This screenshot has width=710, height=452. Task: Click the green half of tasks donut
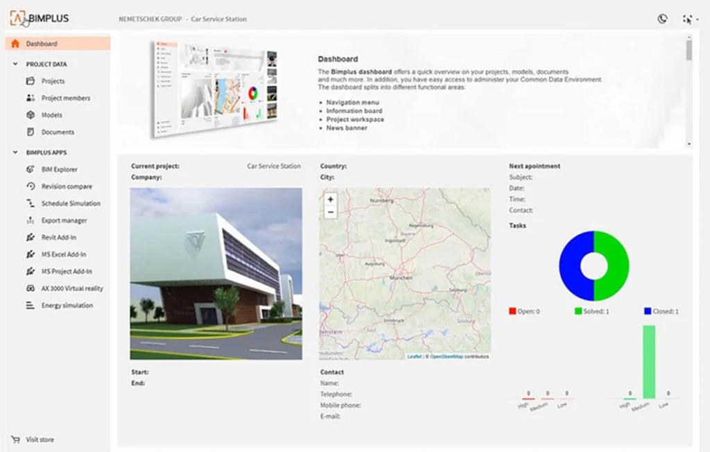pyautogui.click(x=617, y=266)
